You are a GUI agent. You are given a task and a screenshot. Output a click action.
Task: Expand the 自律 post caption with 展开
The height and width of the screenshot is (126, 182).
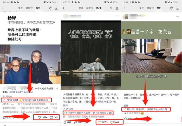(x=126, y=106)
